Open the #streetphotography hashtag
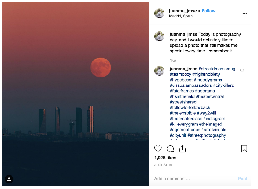 pos(207,135)
